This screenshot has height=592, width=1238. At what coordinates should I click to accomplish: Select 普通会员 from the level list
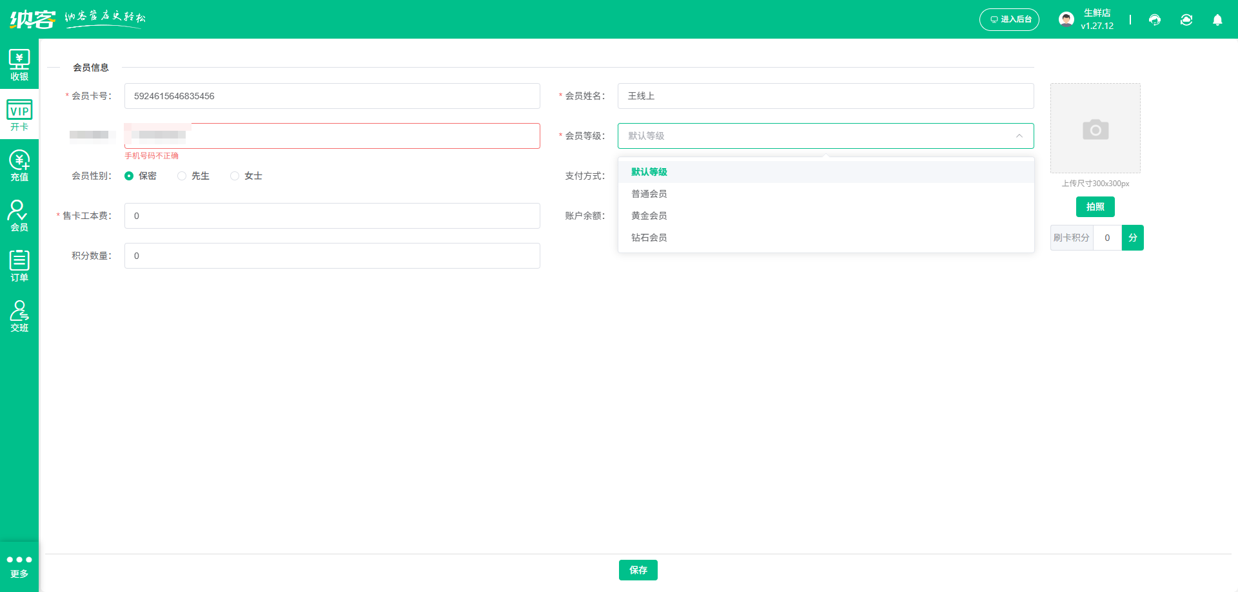tap(649, 194)
